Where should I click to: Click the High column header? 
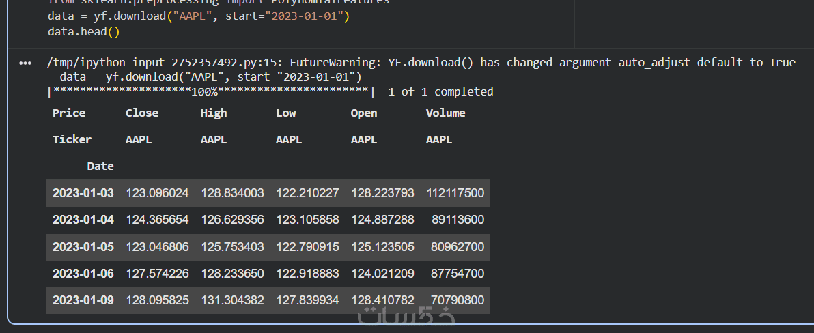214,113
